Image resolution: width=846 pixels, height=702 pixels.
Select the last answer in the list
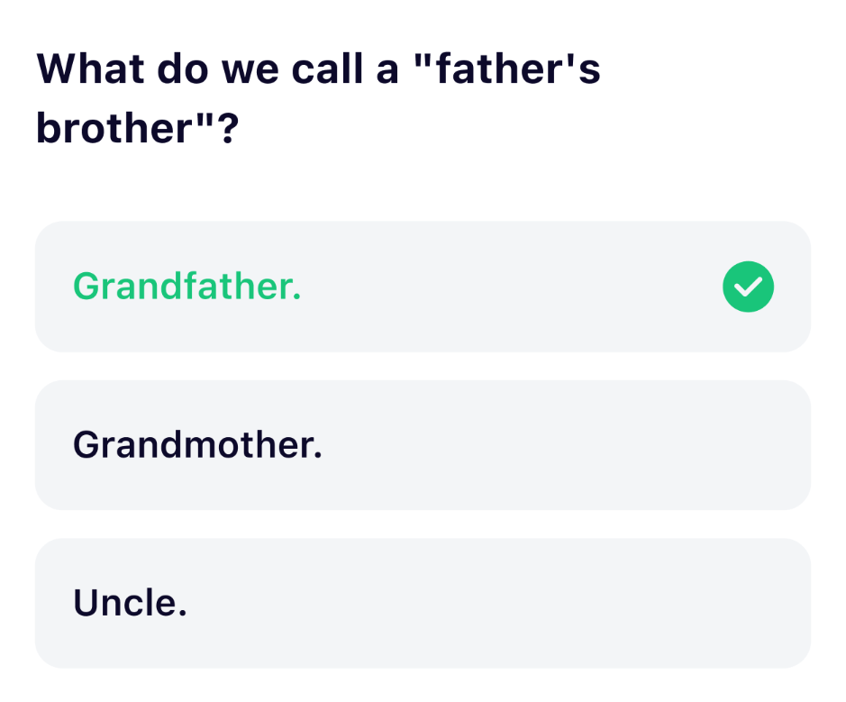tap(423, 603)
